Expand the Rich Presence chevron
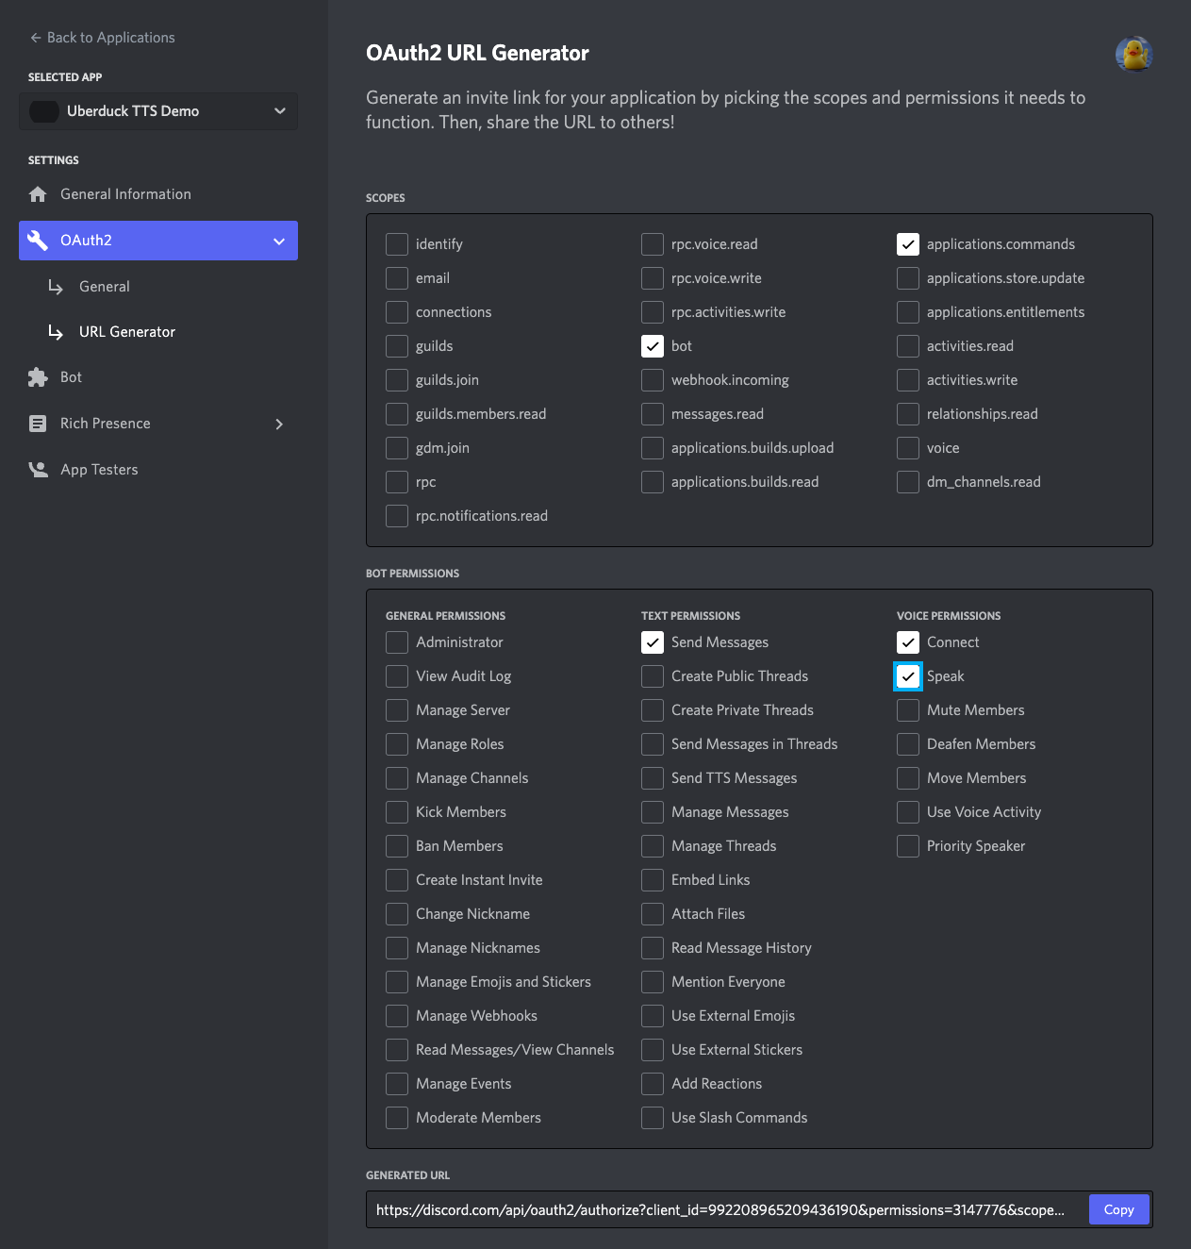Viewport: 1191px width, 1249px height. [279, 424]
